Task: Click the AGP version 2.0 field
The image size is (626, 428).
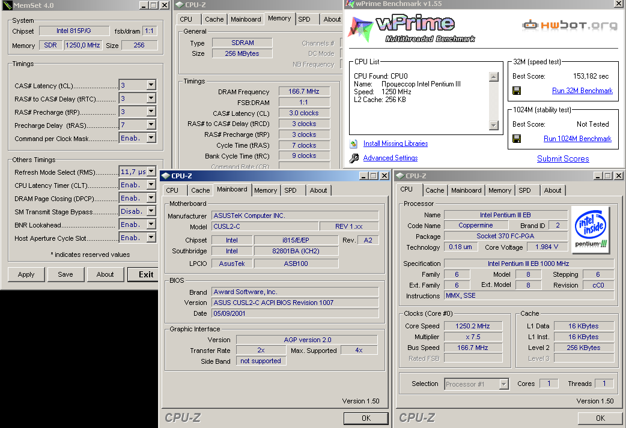Action: [x=307, y=340]
